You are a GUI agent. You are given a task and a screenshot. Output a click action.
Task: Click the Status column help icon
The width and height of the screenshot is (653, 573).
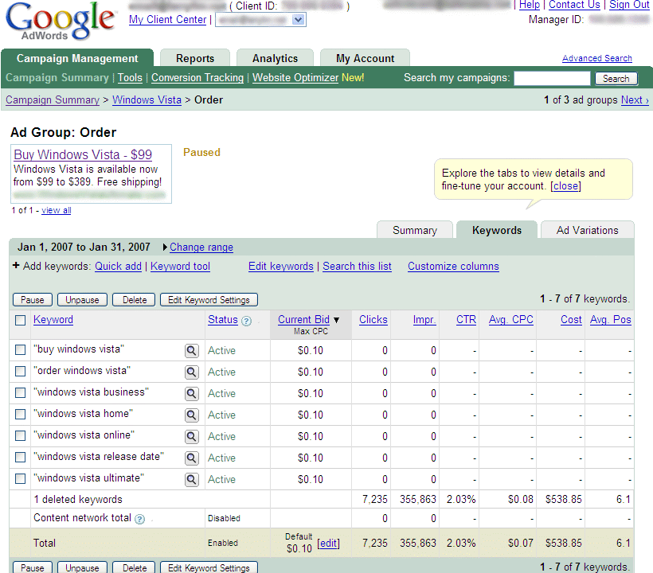click(x=247, y=321)
